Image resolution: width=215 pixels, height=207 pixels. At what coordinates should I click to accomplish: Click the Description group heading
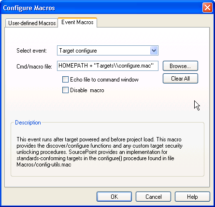(28, 123)
